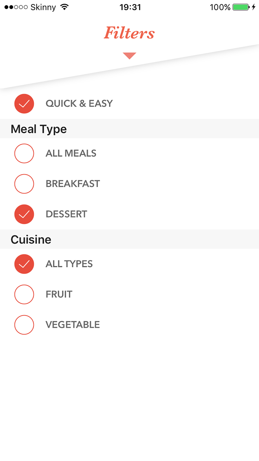Deselect the Dessert checkmark

tap(24, 214)
